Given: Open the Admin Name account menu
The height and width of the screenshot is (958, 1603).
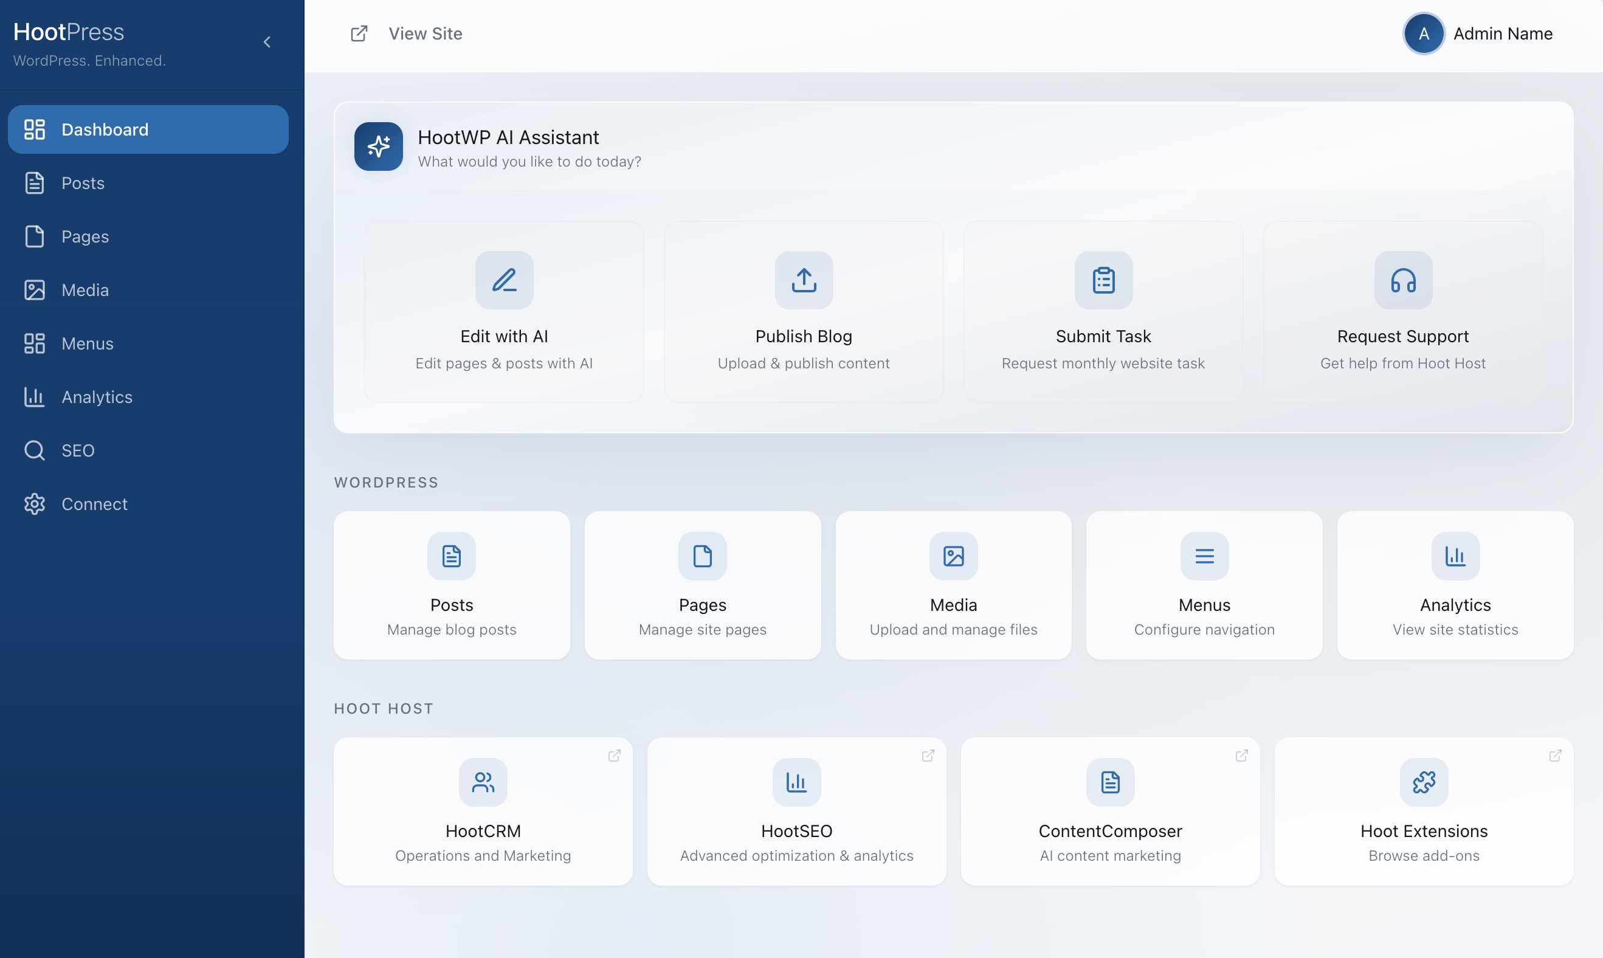Looking at the screenshot, I should coord(1478,33).
